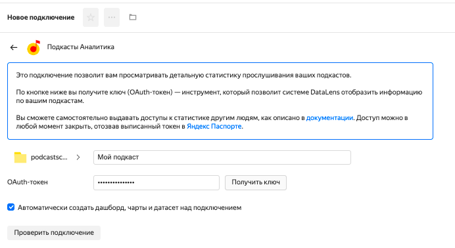Select the podcastsc... folder path
Image resolution: width=455 pixels, height=248 pixels.
(x=49, y=157)
